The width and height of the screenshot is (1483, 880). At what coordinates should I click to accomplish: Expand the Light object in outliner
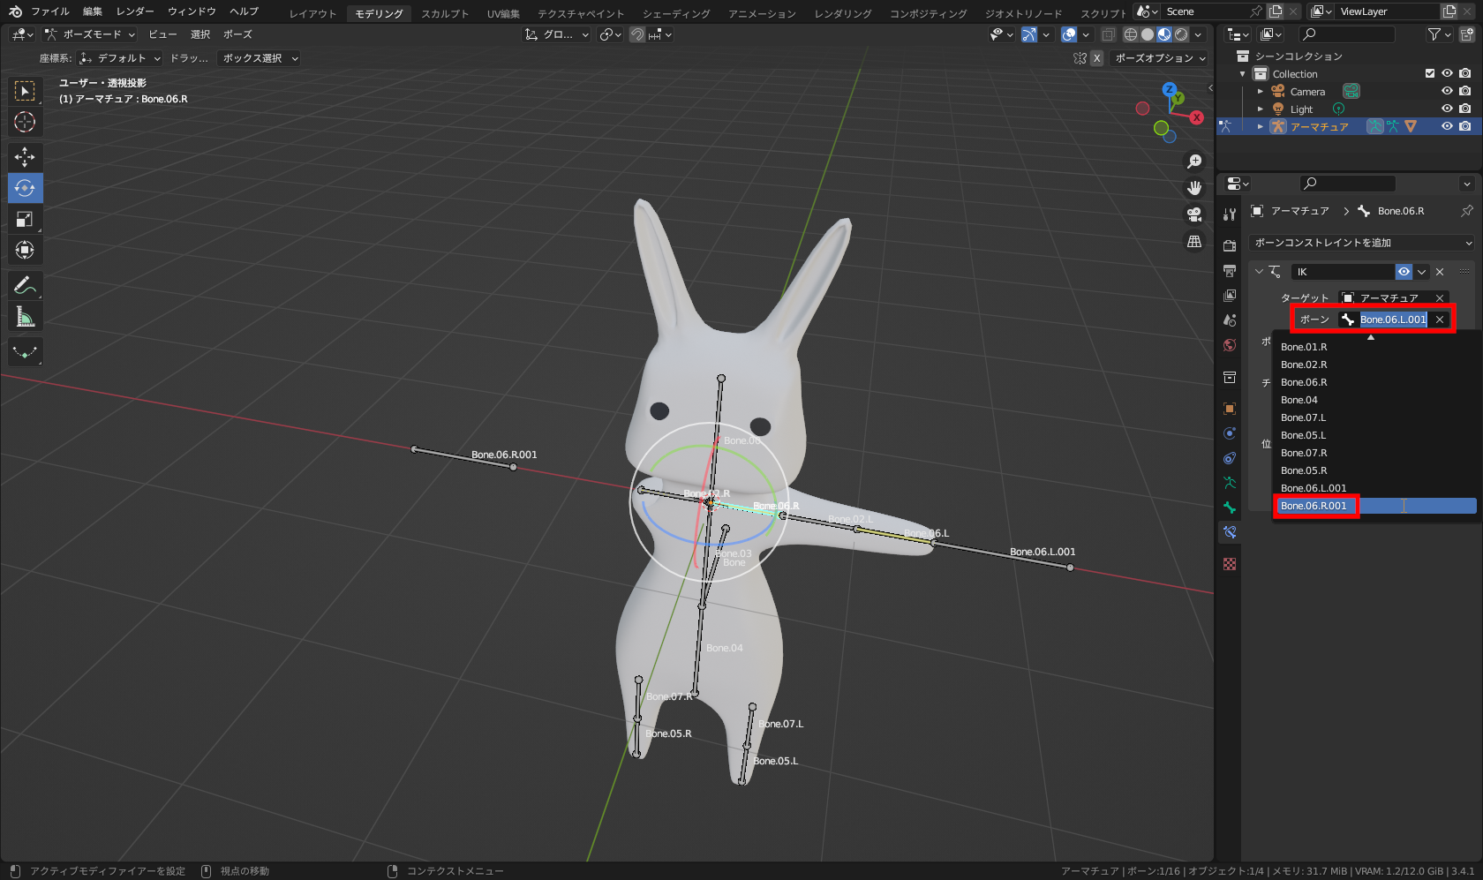[1261, 109]
